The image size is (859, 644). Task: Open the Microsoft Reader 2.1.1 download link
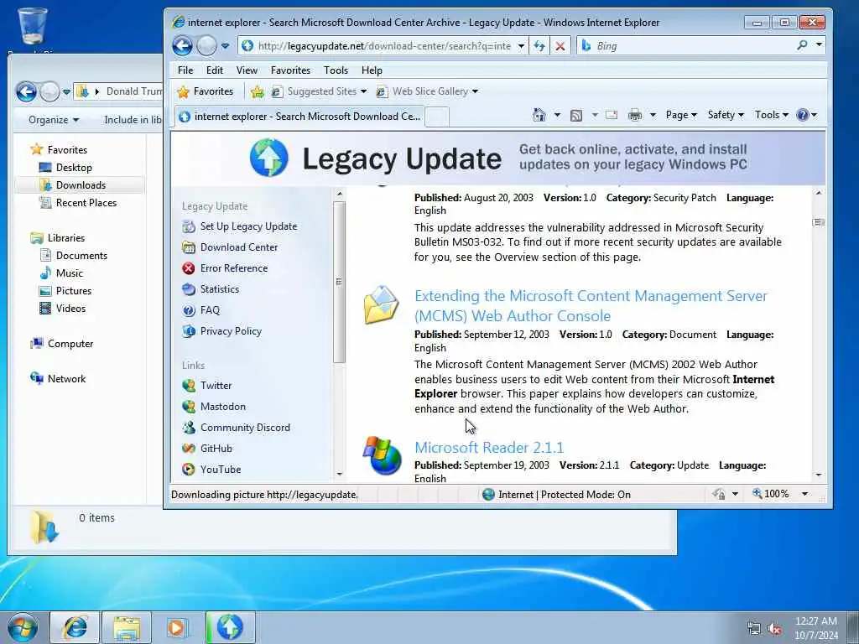tap(489, 448)
